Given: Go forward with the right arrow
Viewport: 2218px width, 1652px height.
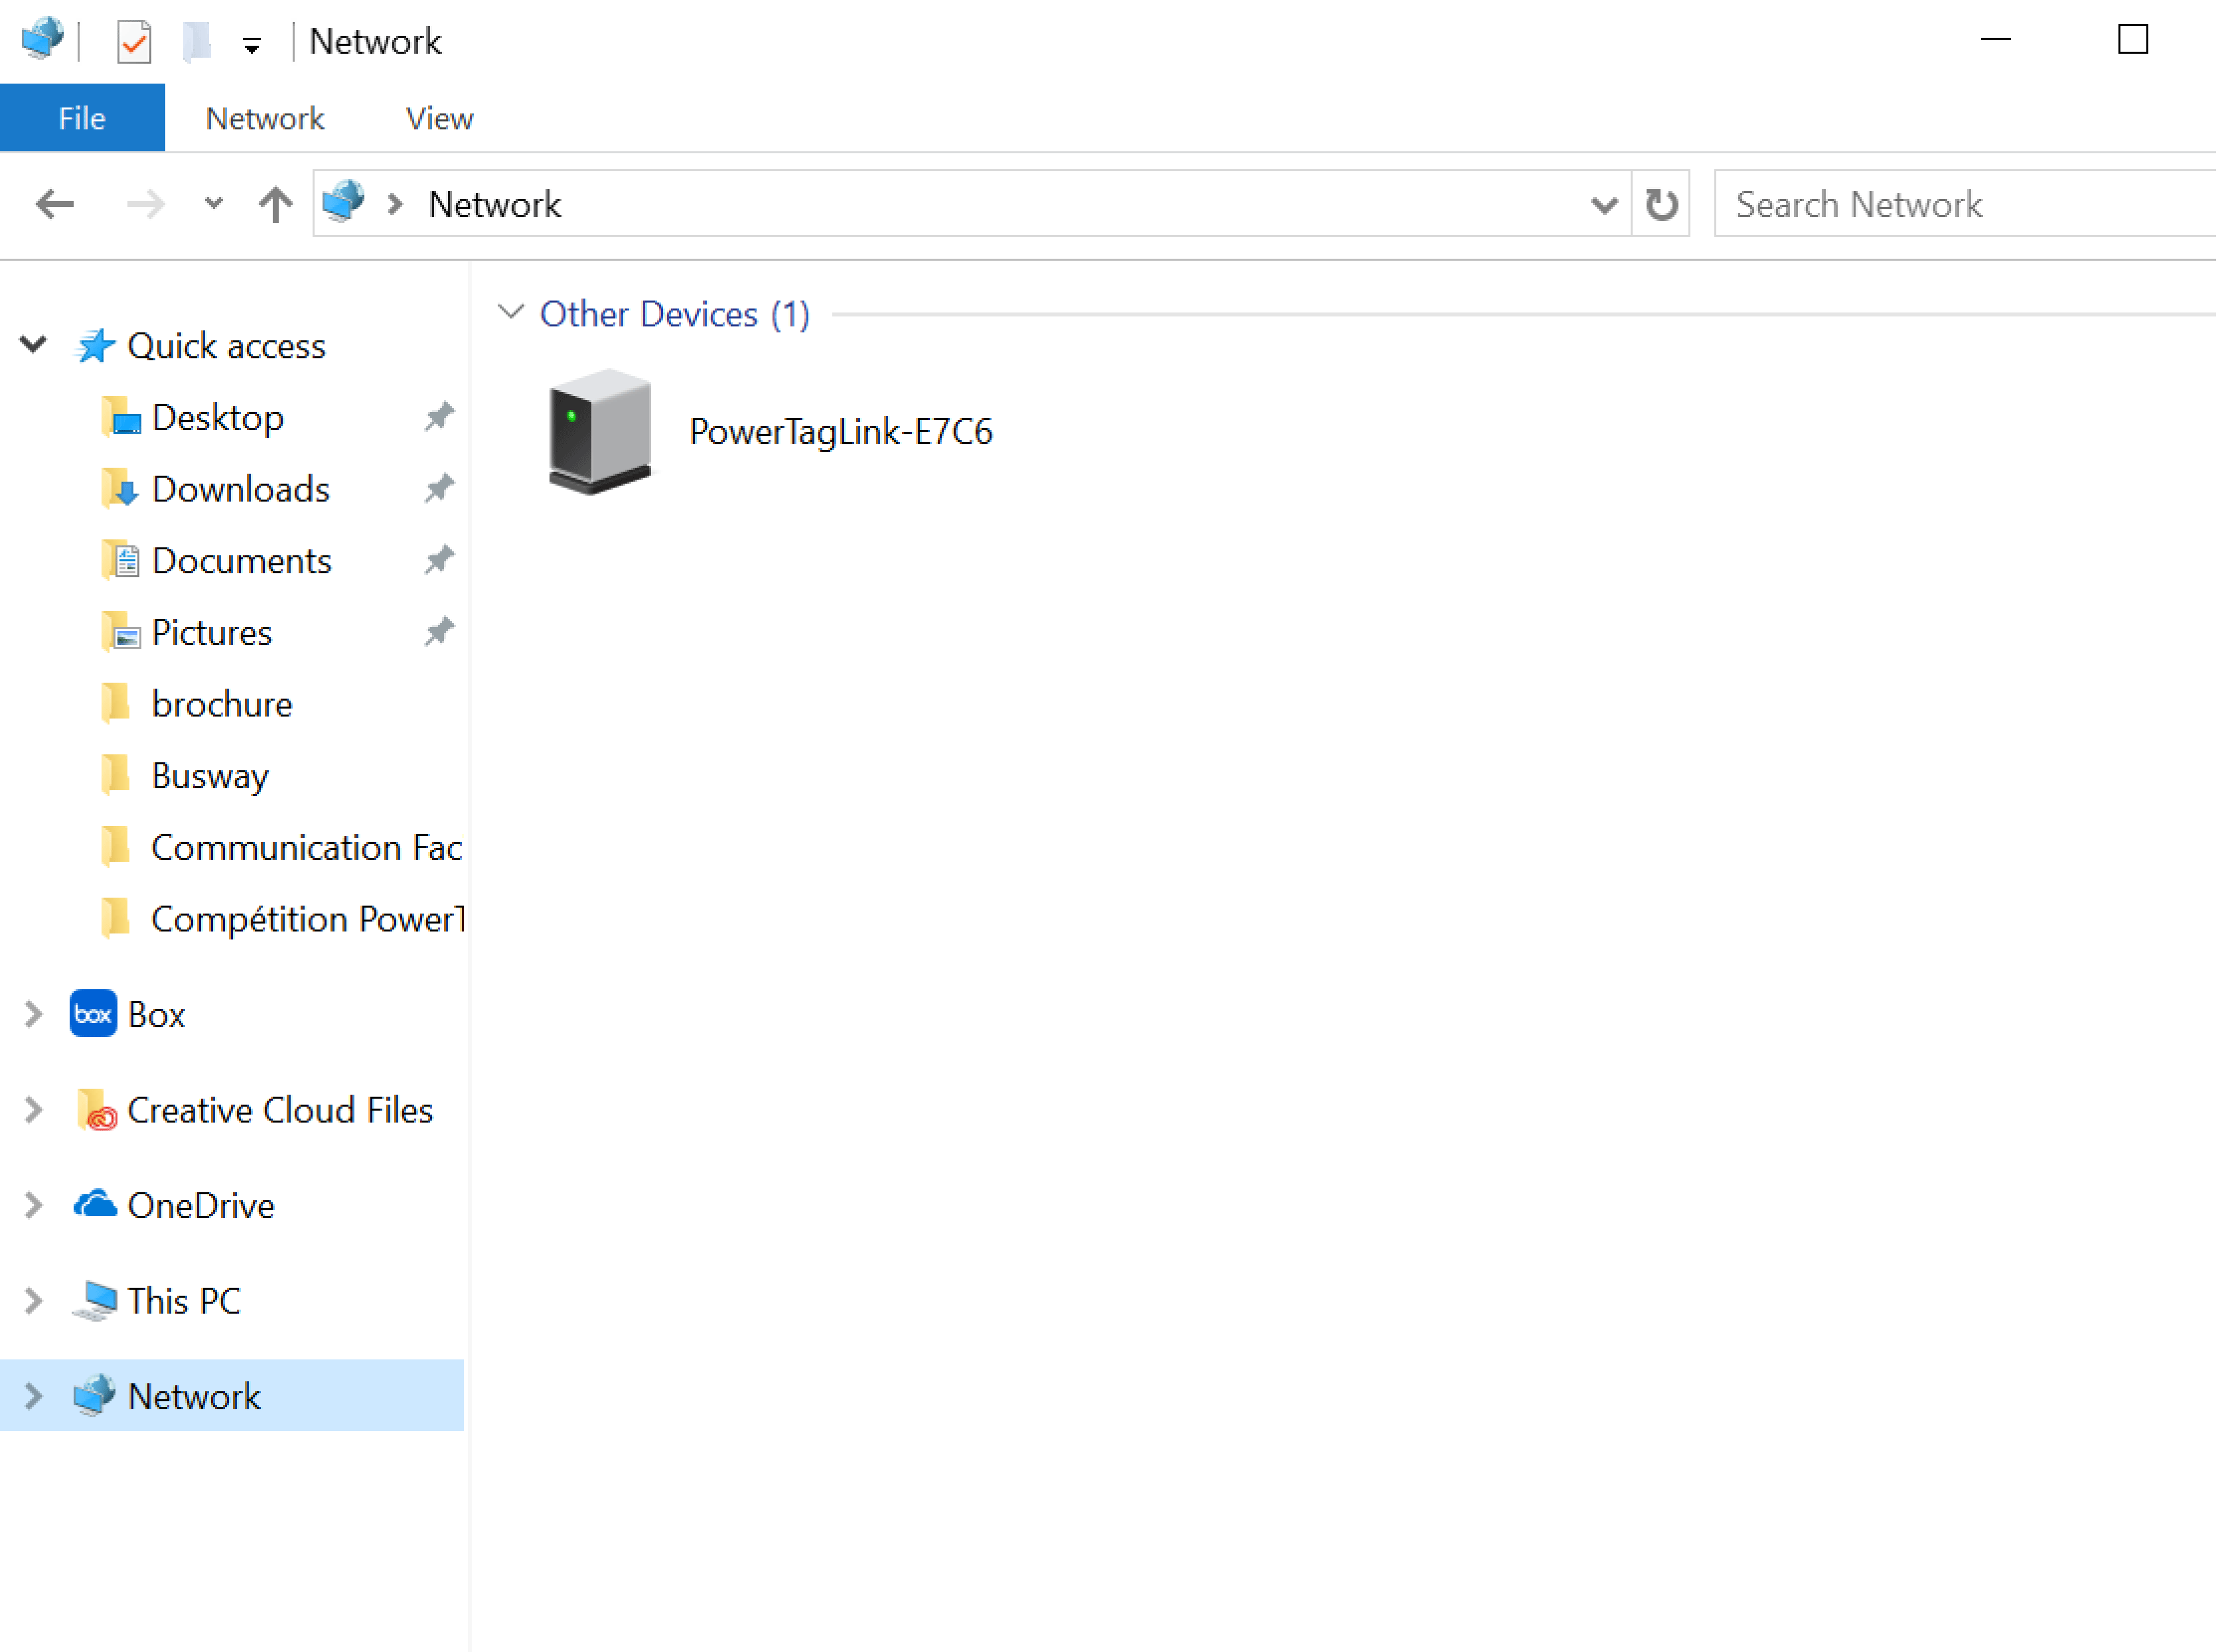Looking at the screenshot, I should pyautogui.click(x=145, y=204).
